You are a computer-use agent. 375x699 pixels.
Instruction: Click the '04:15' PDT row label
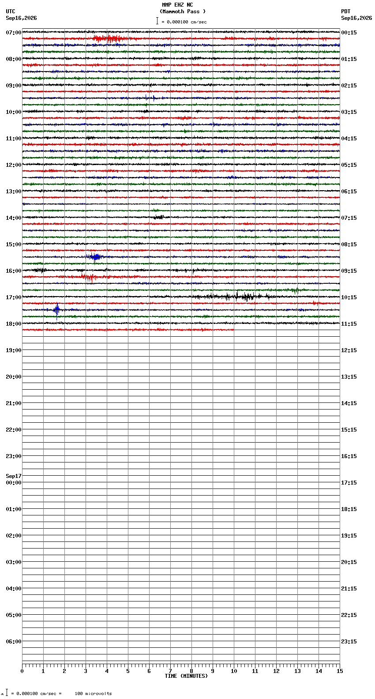[x=349, y=139]
